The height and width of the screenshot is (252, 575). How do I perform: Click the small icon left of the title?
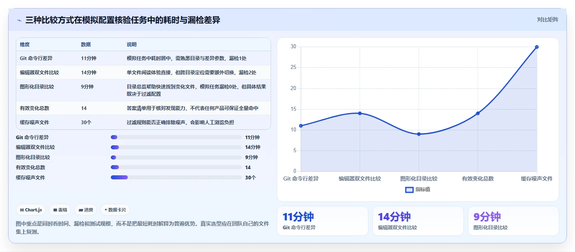[x=19, y=20]
